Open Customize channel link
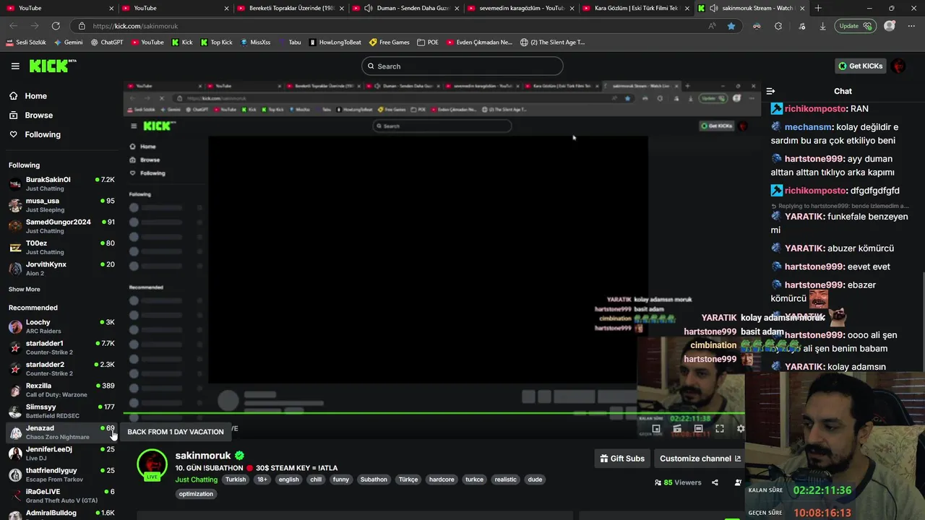 pos(700,459)
